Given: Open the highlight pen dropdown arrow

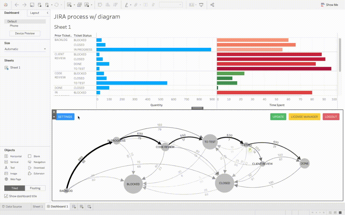Looking at the screenshot, I should [x=131, y=5].
